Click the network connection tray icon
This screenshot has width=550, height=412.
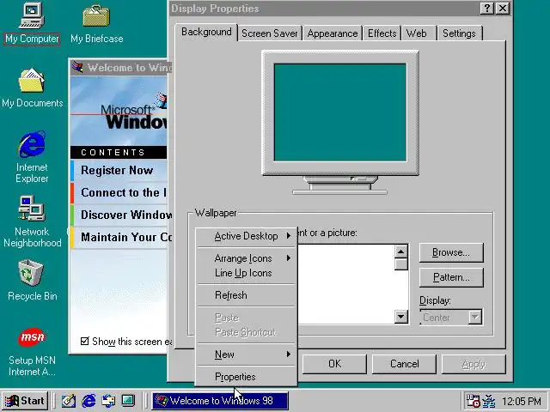pos(489,401)
